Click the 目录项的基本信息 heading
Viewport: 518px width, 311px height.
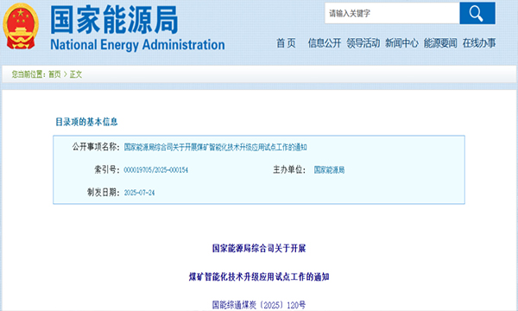(86, 122)
